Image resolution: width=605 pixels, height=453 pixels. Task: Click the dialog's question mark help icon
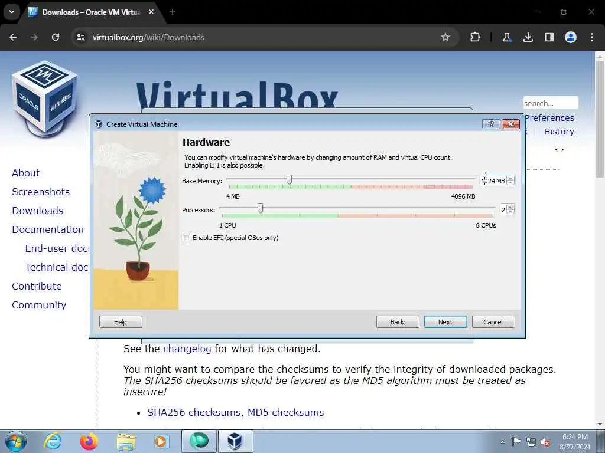coord(491,124)
